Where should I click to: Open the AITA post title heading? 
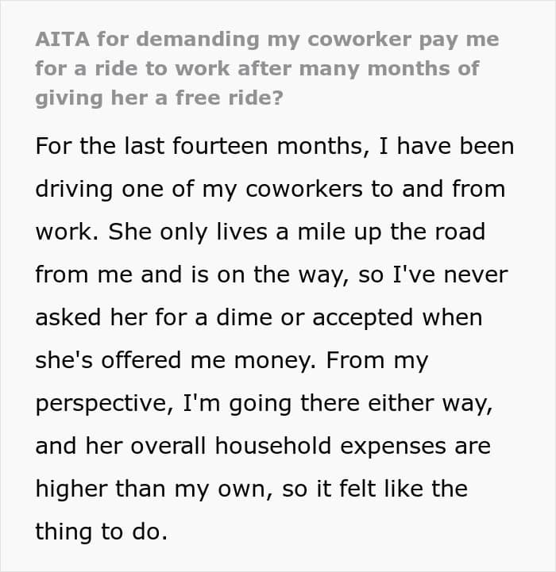[267, 68]
